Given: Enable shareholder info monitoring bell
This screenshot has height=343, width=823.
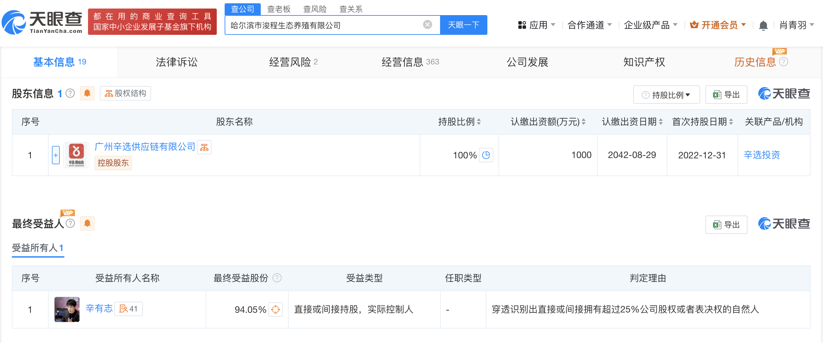Looking at the screenshot, I should 87,93.
